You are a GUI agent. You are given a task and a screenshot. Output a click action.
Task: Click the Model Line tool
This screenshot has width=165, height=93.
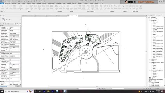coord(71,7)
